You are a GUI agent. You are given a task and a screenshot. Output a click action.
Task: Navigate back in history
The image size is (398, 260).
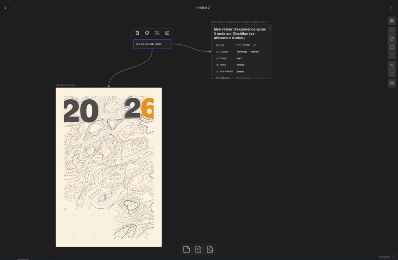tap(5, 8)
